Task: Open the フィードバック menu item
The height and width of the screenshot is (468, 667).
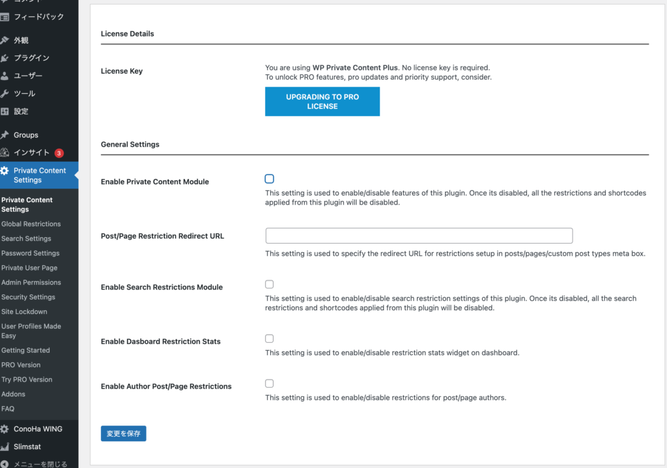Action: pos(39,17)
